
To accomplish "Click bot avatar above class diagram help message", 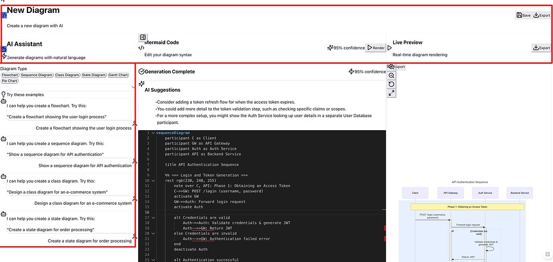I will pos(4,176).
